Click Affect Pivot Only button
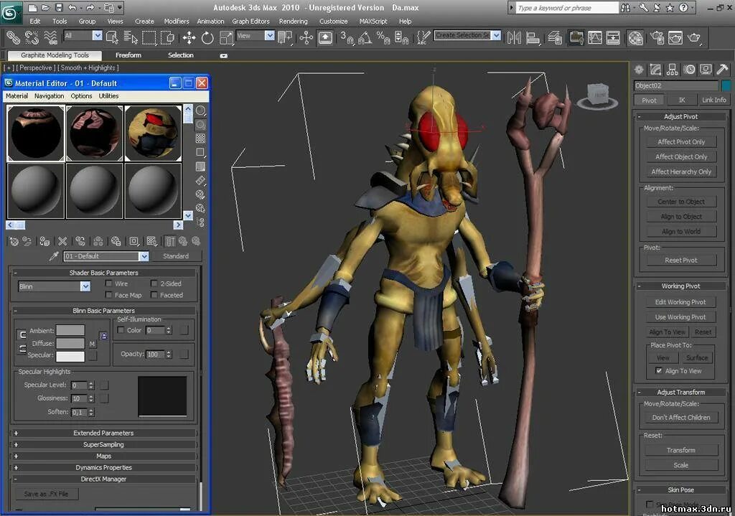735x516 pixels. point(680,141)
